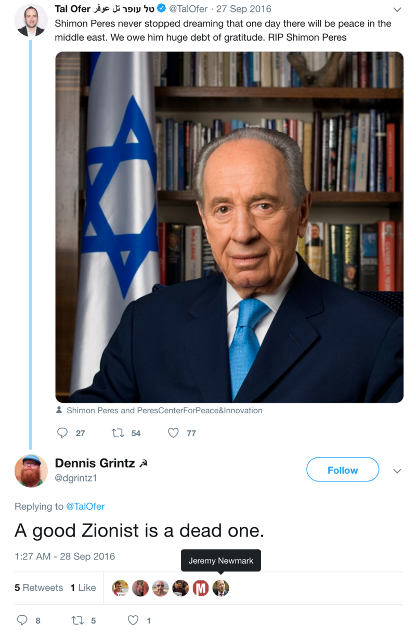The image size is (416, 635).
Task: View the 5 Retweets list
Action: point(38,588)
